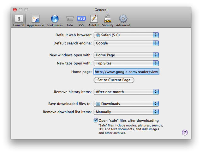Open the Appearance preferences pane
The width and height of the screenshot is (202, 154).
[x=35, y=20]
